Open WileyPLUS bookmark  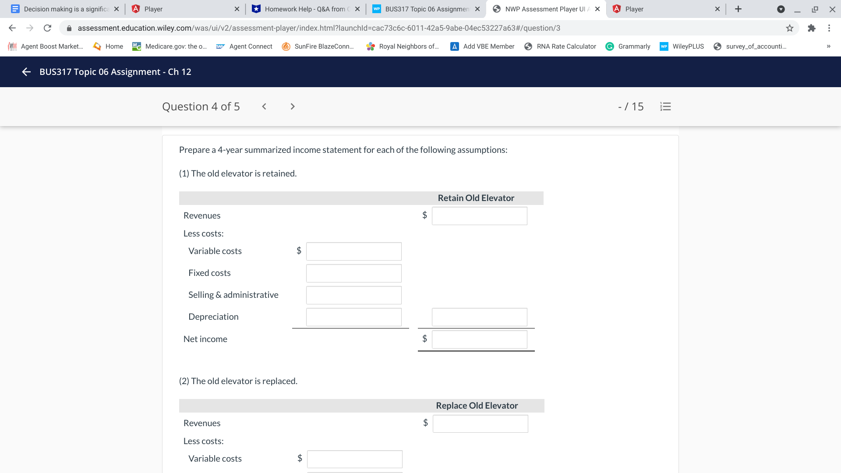[682, 46]
